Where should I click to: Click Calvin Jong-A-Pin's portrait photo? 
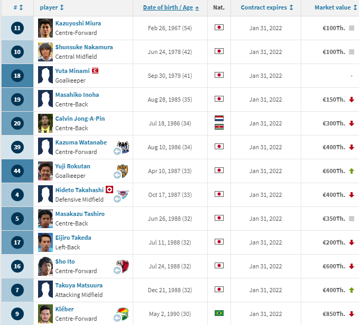[45, 123]
